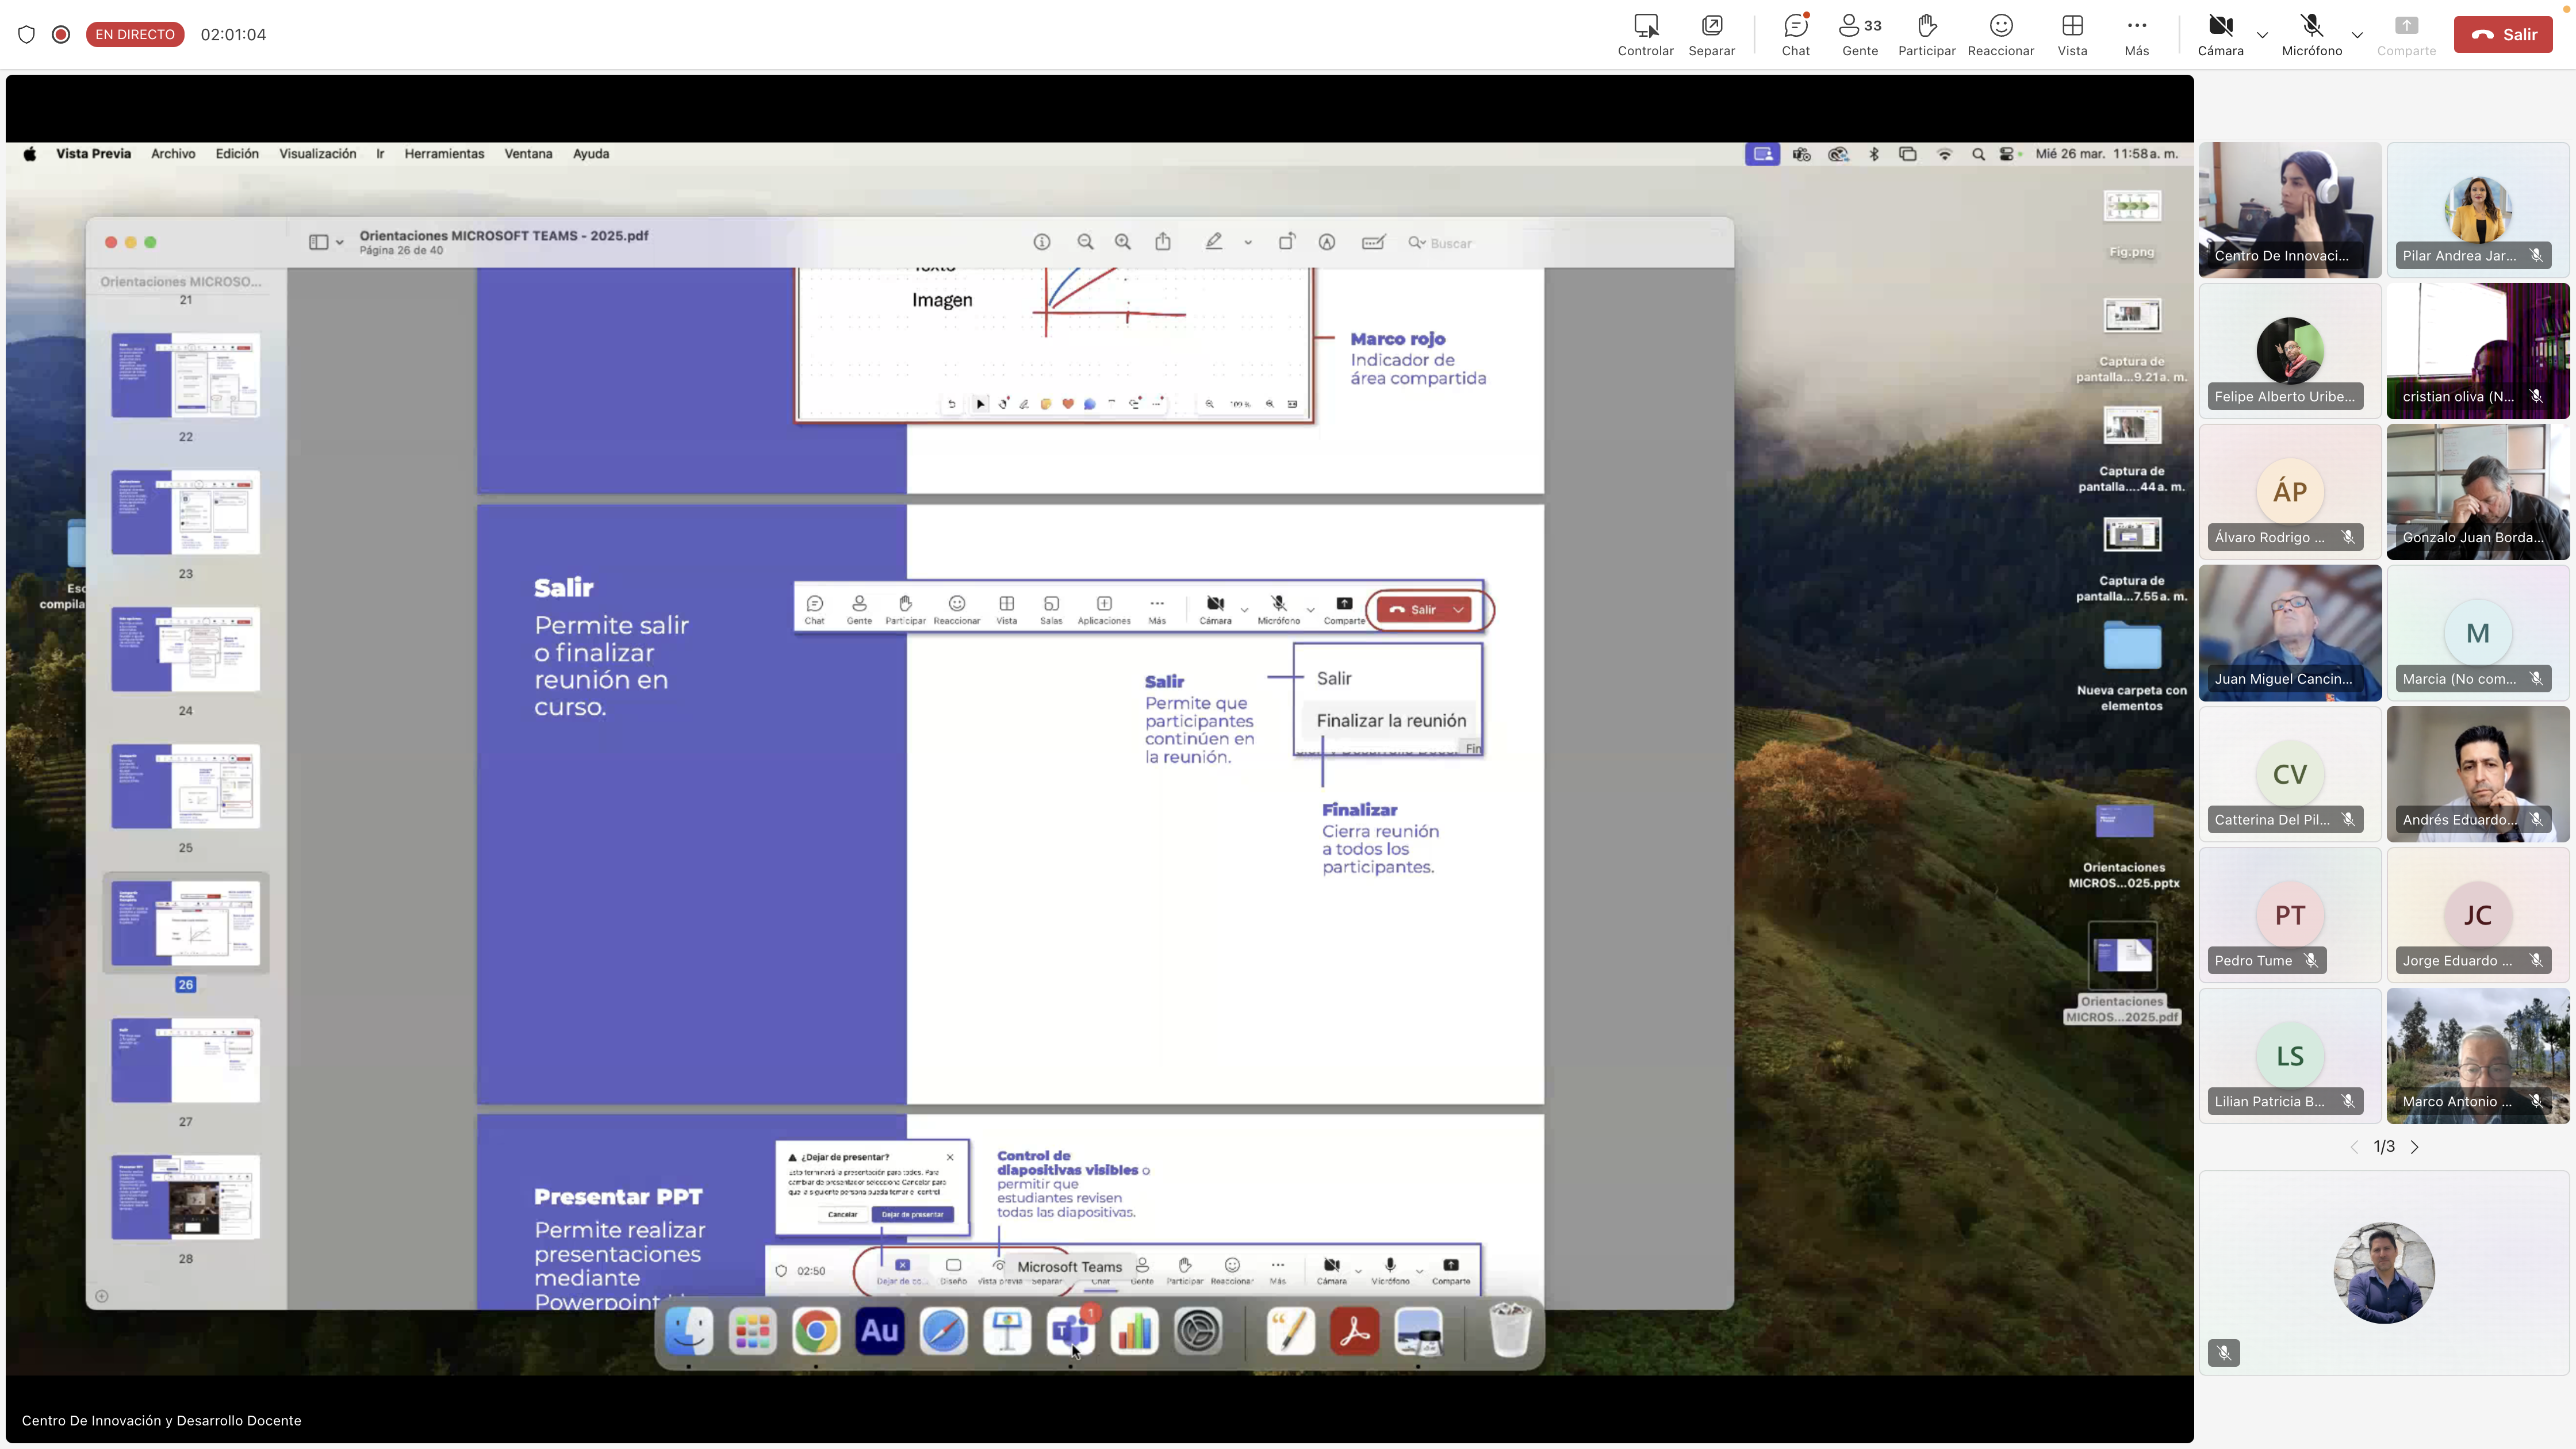This screenshot has height=1449, width=2576.
Task: Toggle the Preview sidebar view button
Action: [x=318, y=242]
